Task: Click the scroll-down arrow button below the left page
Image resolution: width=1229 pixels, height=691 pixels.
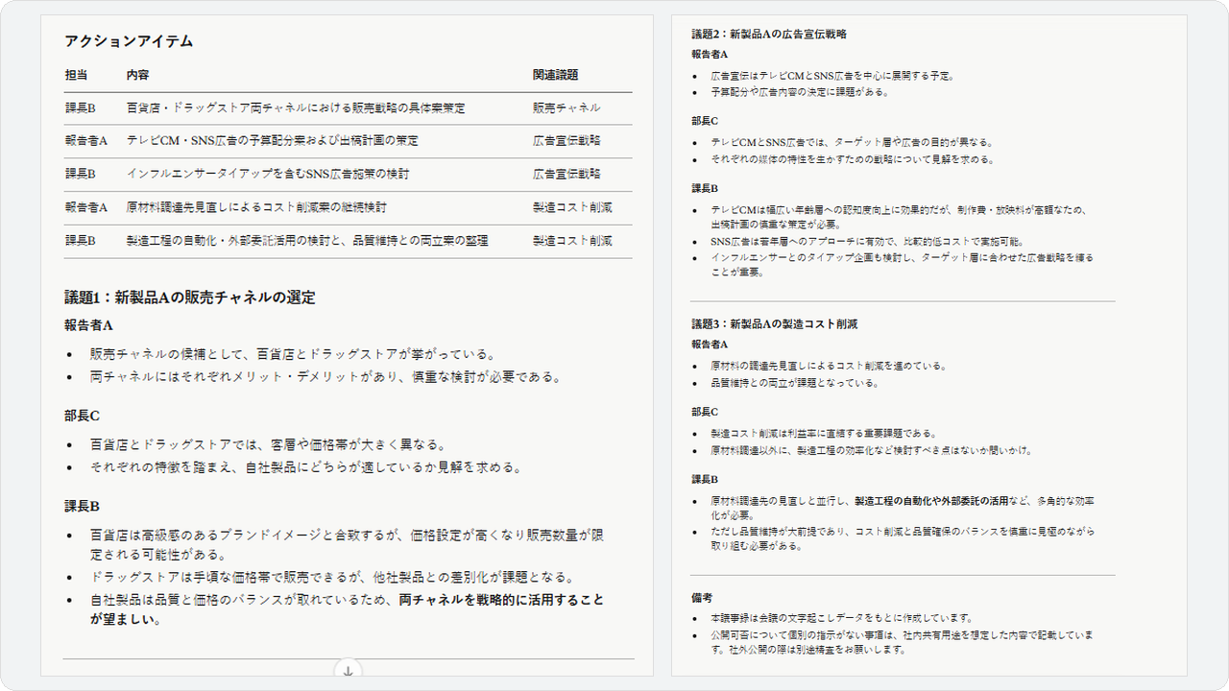Action: 348,671
